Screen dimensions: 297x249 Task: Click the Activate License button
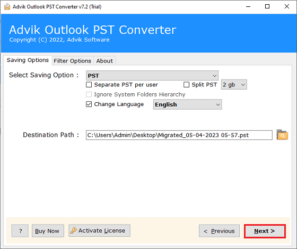(x=100, y=230)
